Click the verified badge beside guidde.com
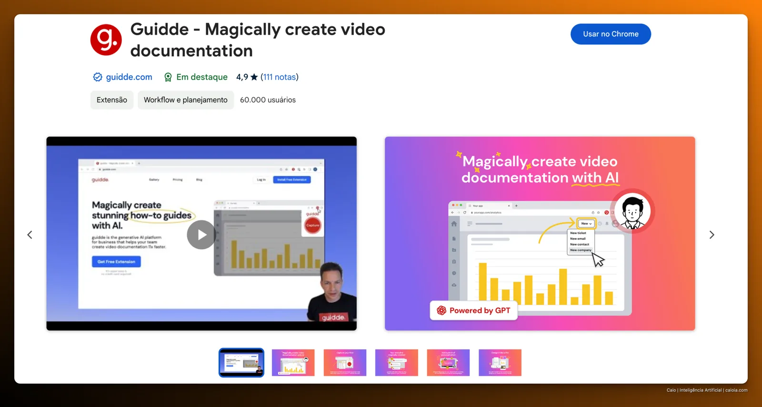The height and width of the screenshot is (407, 762). (x=98, y=77)
